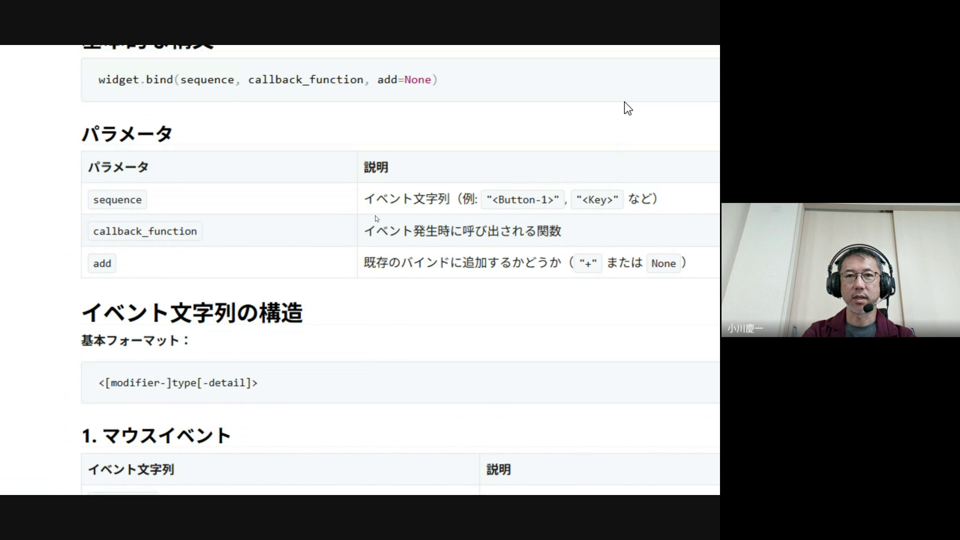Click the None value code tag
The image size is (960, 540).
663,263
